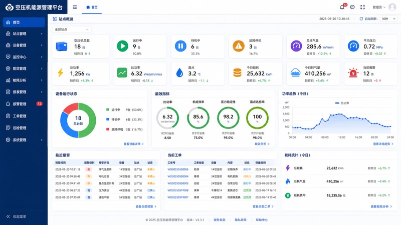401x225 pixels.
Task: Switch to the 首页 top tab
Action: 92,7
